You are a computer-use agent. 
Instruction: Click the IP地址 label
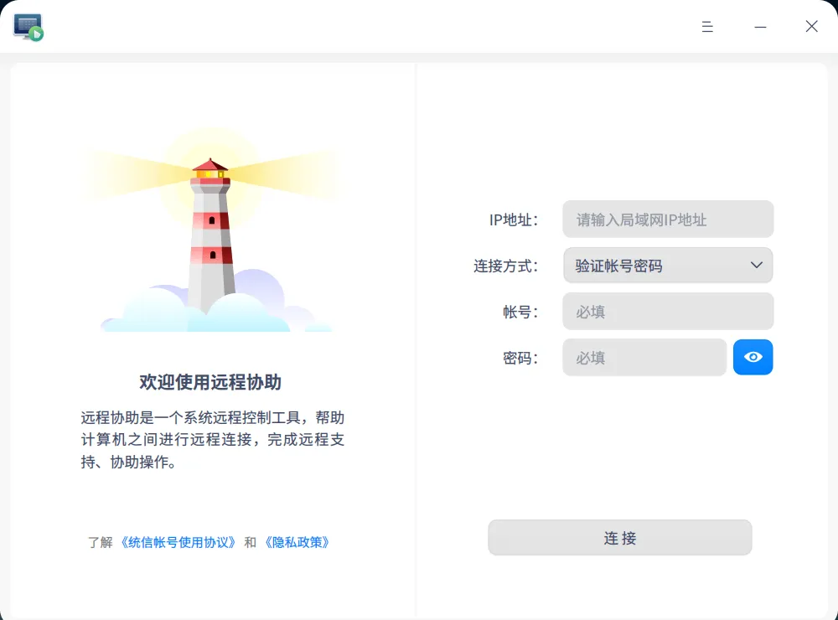point(514,220)
